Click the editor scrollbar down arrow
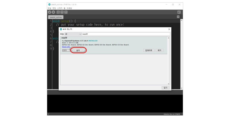230x129 pixels. click(182, 88)
